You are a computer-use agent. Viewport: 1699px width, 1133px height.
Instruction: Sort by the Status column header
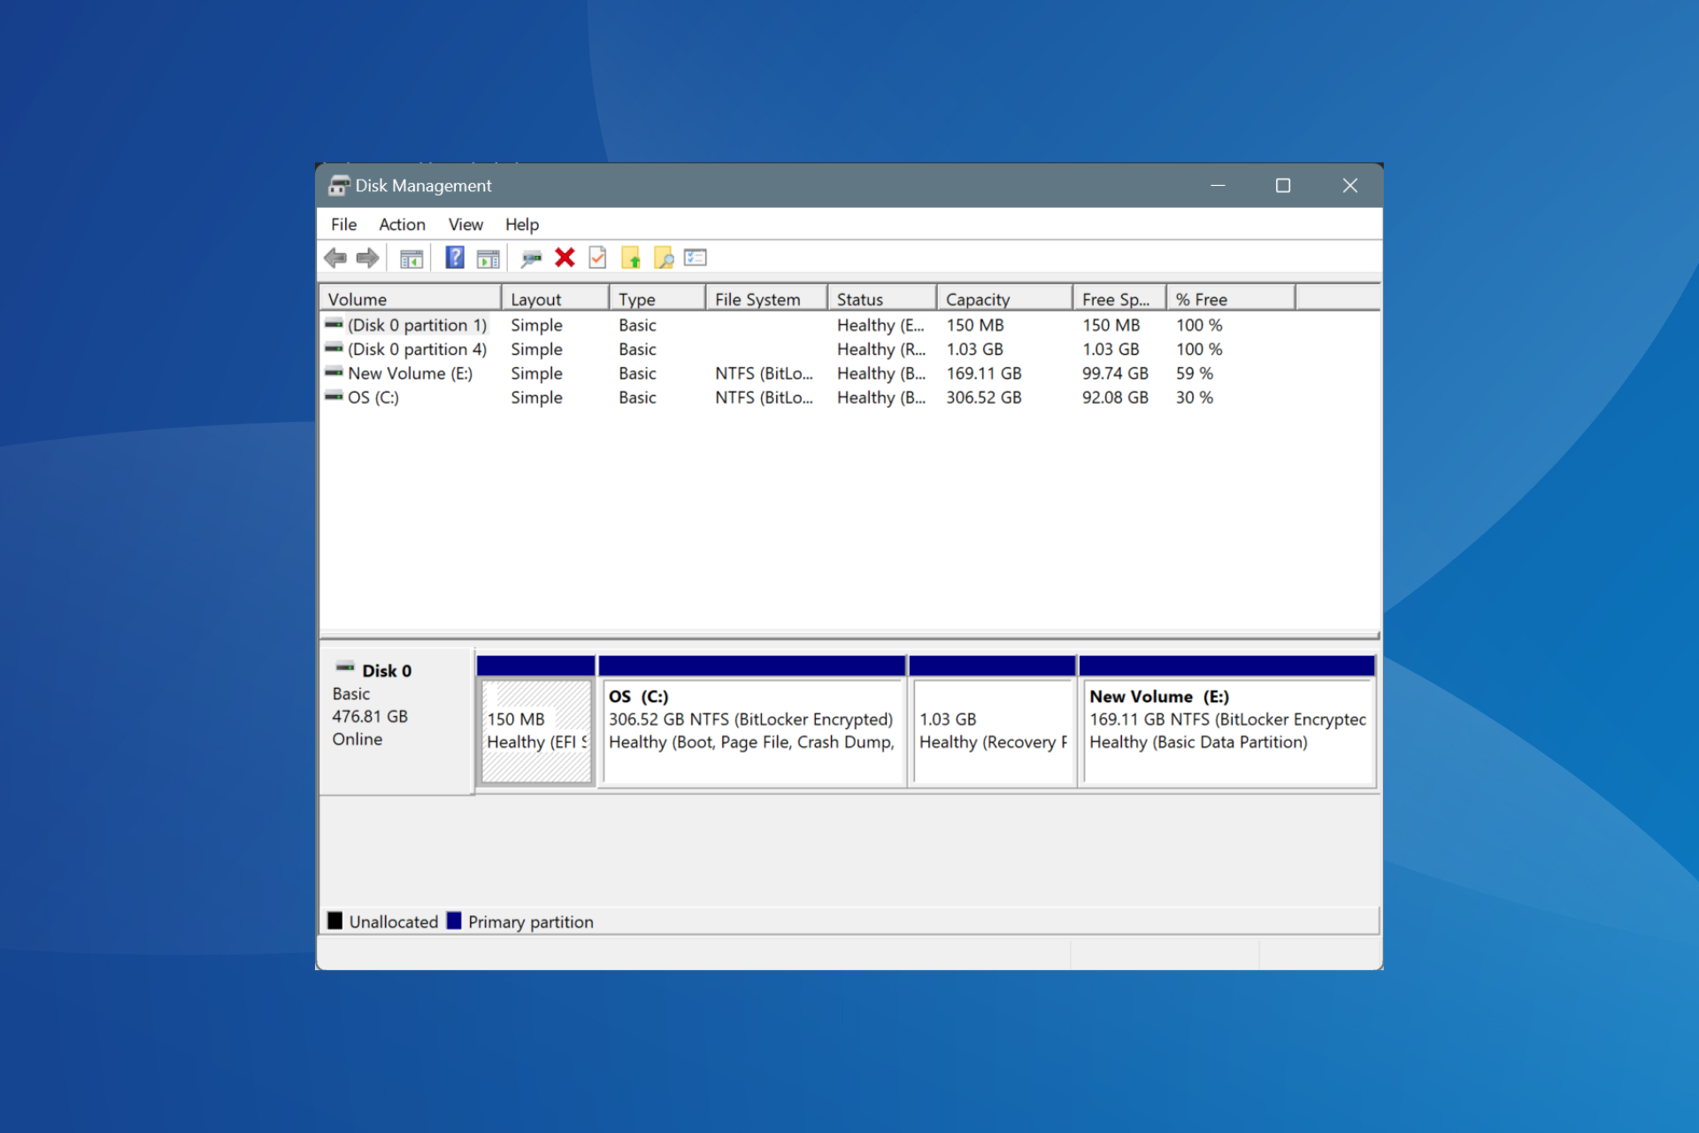point(881,299)
